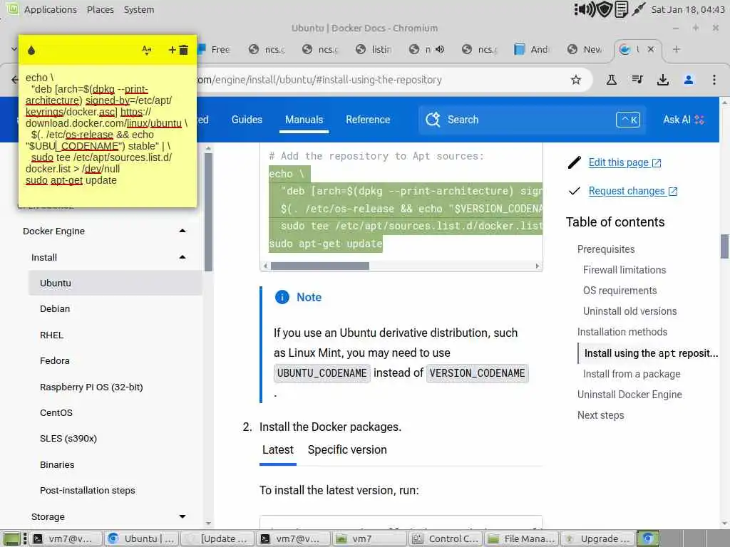Close the active Docker Docs tab
The height and width of the screenshot is (547, 730).
pos(651,49)
